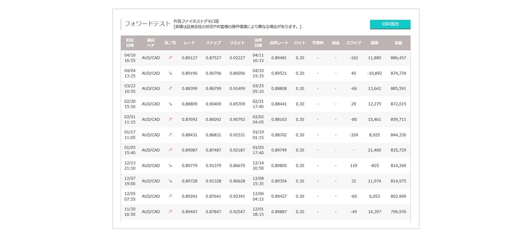This screenshot has height=237, width=532.
Task: Select profit value 802,969
Action: coord(398,196)
